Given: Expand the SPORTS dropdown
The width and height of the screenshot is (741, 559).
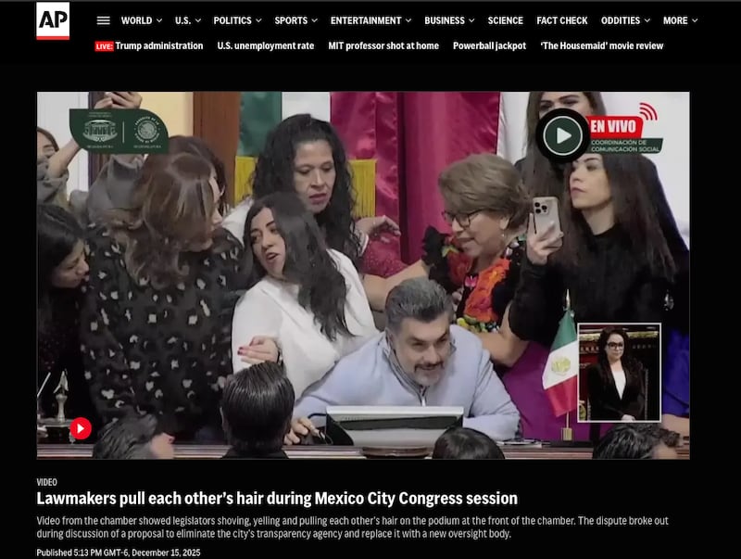Looking at the screenshot, I should pyautogui.click(x=294, y=18).
